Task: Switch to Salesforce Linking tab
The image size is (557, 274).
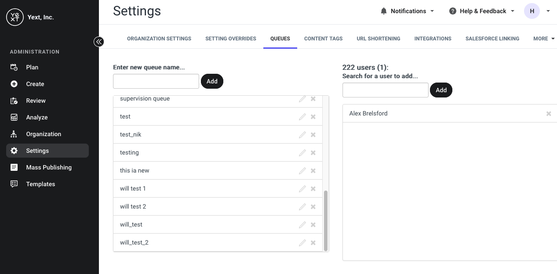Action: pos(492,39)
